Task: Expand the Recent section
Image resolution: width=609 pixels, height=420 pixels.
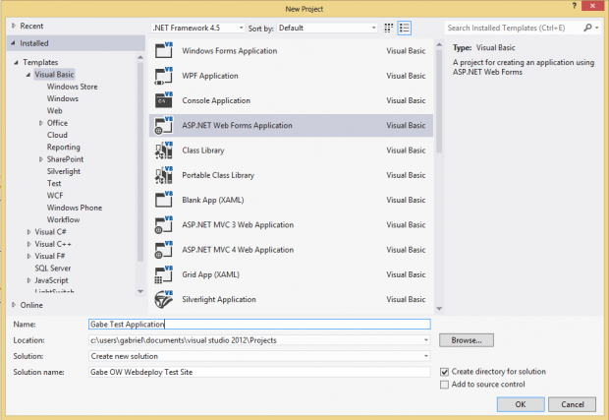Action: (x=14, y=26)
